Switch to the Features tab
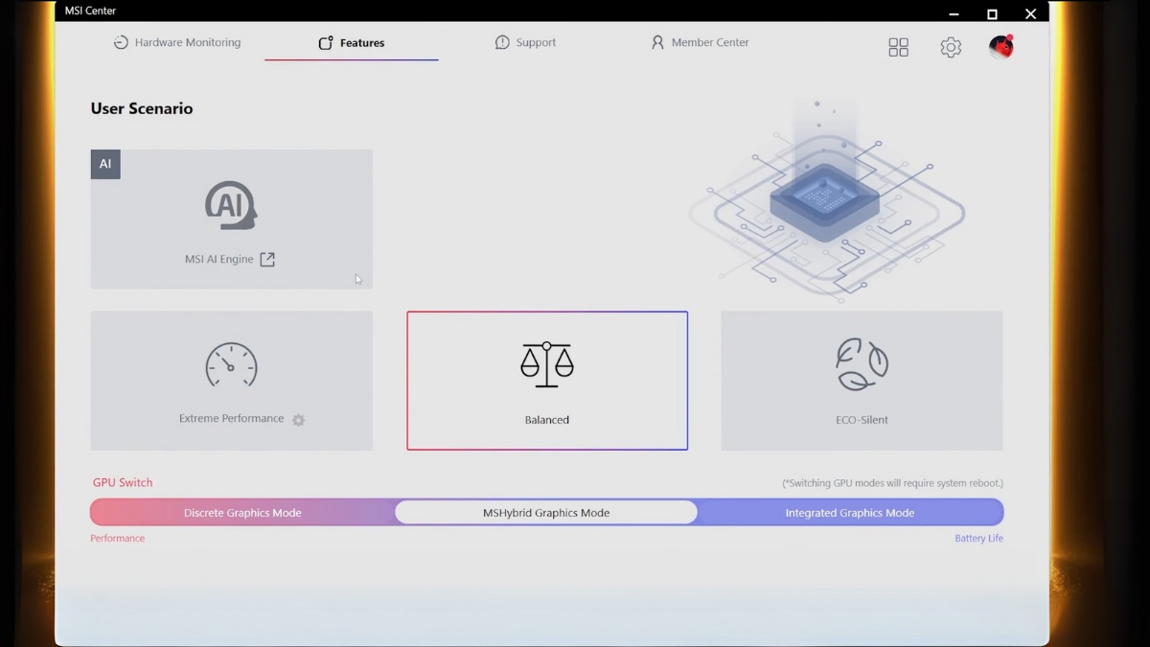The height and width of the screenshot is (647, 1150). [352, 43]
